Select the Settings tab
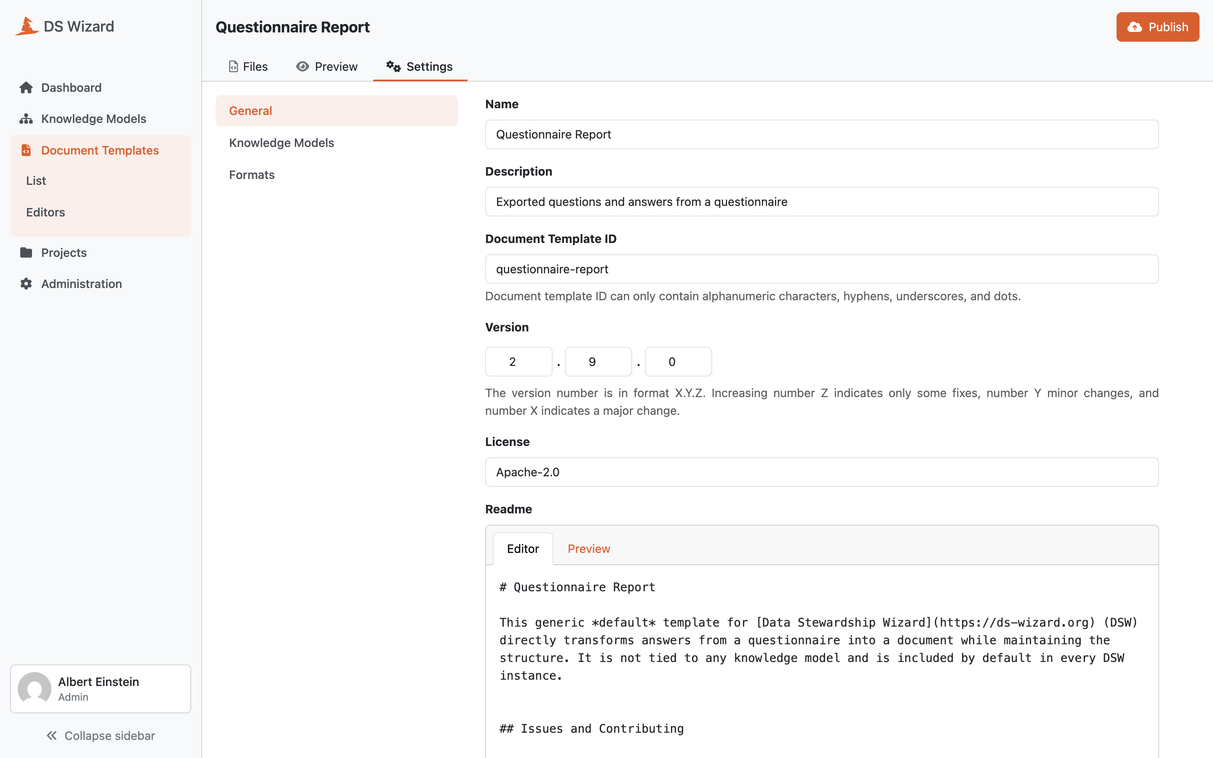Image resolution: width=1213 pixels, height=758 pixels. click(x=419, y=67)
